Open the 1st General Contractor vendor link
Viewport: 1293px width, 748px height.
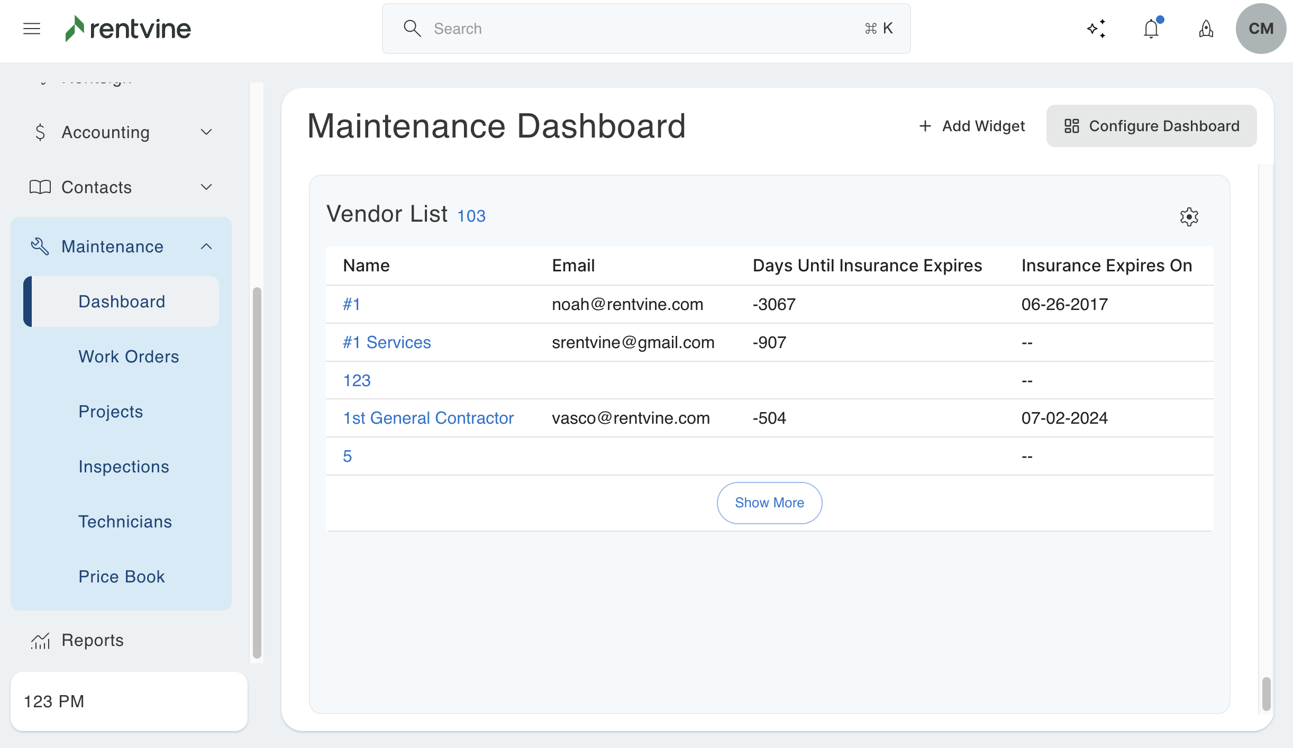[x=428, y=418]
